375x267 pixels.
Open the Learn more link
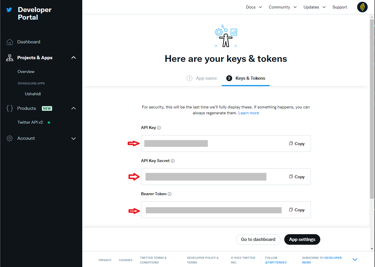[249, 113]
